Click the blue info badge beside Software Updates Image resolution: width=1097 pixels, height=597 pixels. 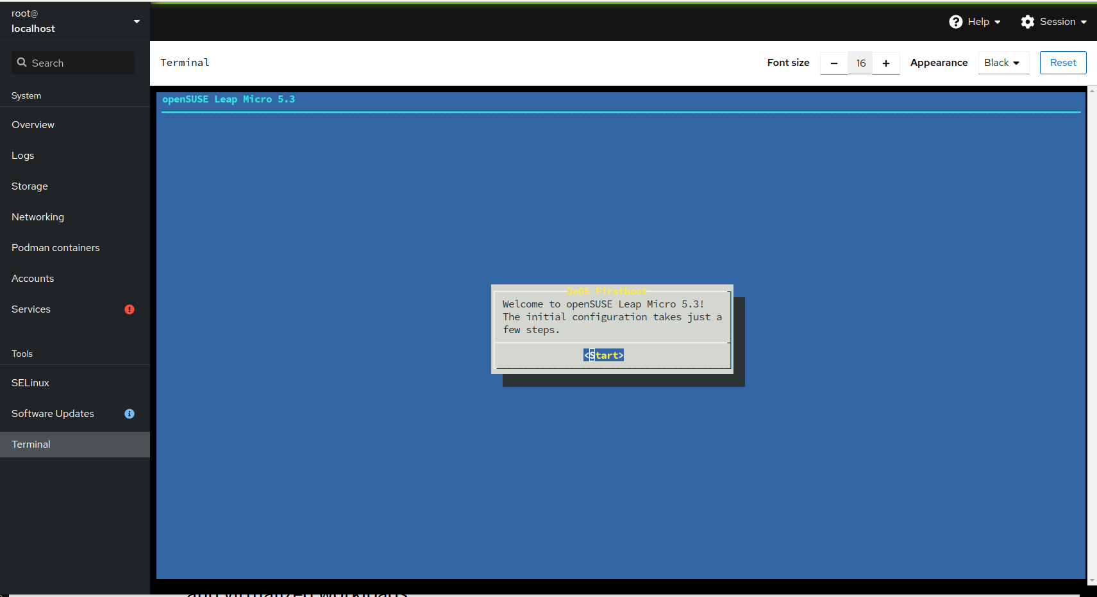tap(129, 414)
